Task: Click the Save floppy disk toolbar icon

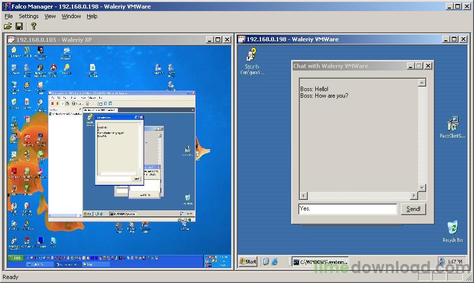Action: coord(19,26)
